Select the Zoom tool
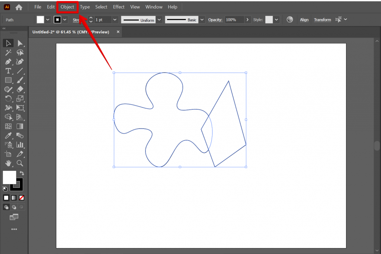 tap(20, 164)
